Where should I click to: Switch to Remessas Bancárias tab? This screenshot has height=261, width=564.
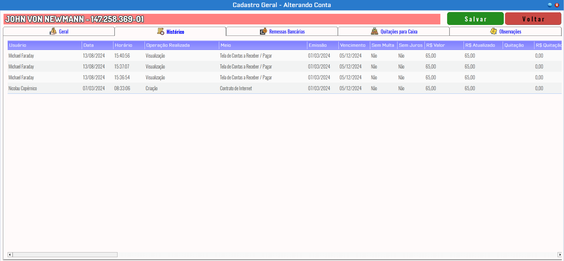pos(282,31)
